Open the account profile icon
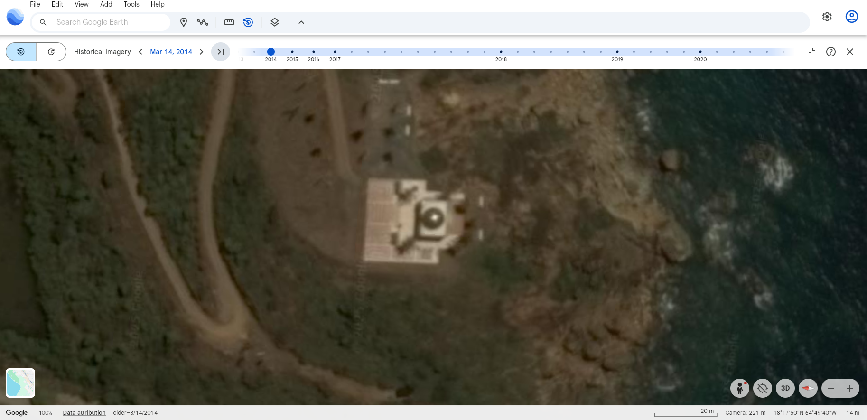The height and width of the screenshot is (420, 867). [x=852, y=17]
